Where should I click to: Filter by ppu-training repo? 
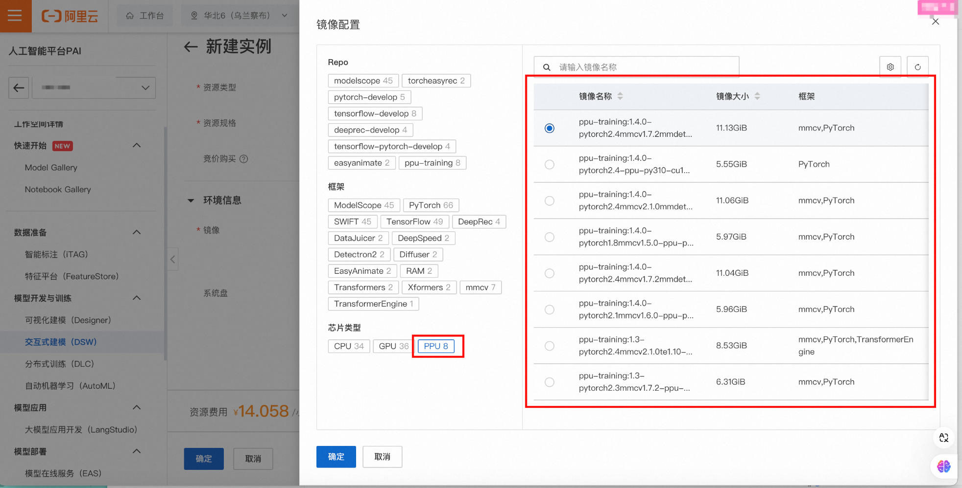click(x=433, y=163)
